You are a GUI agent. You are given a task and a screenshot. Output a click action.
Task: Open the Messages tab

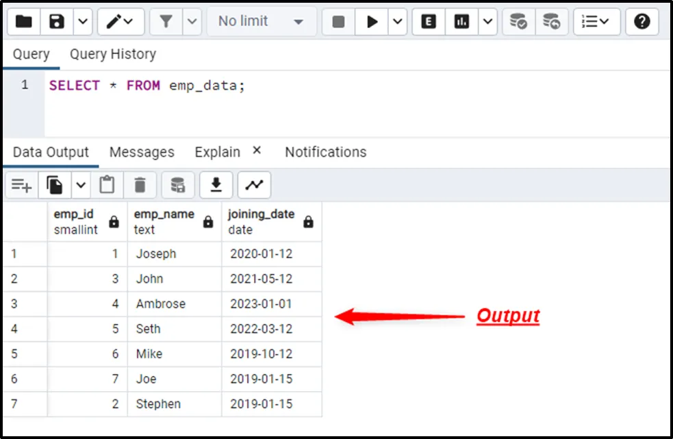[x=142, y=152]
